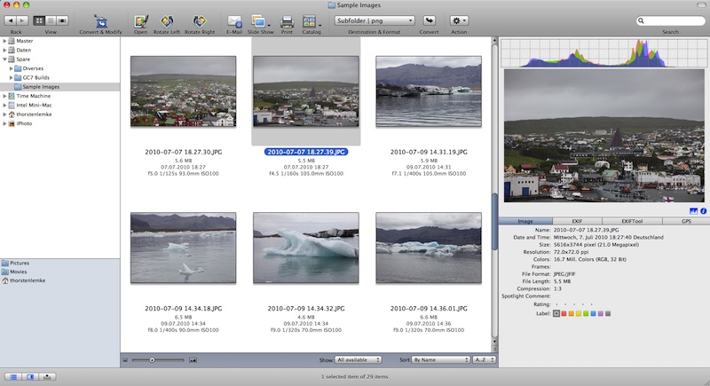The height and width of the screenshot is (386, 710).
Task: Switch to the EXIF tab
Action: 579,220
